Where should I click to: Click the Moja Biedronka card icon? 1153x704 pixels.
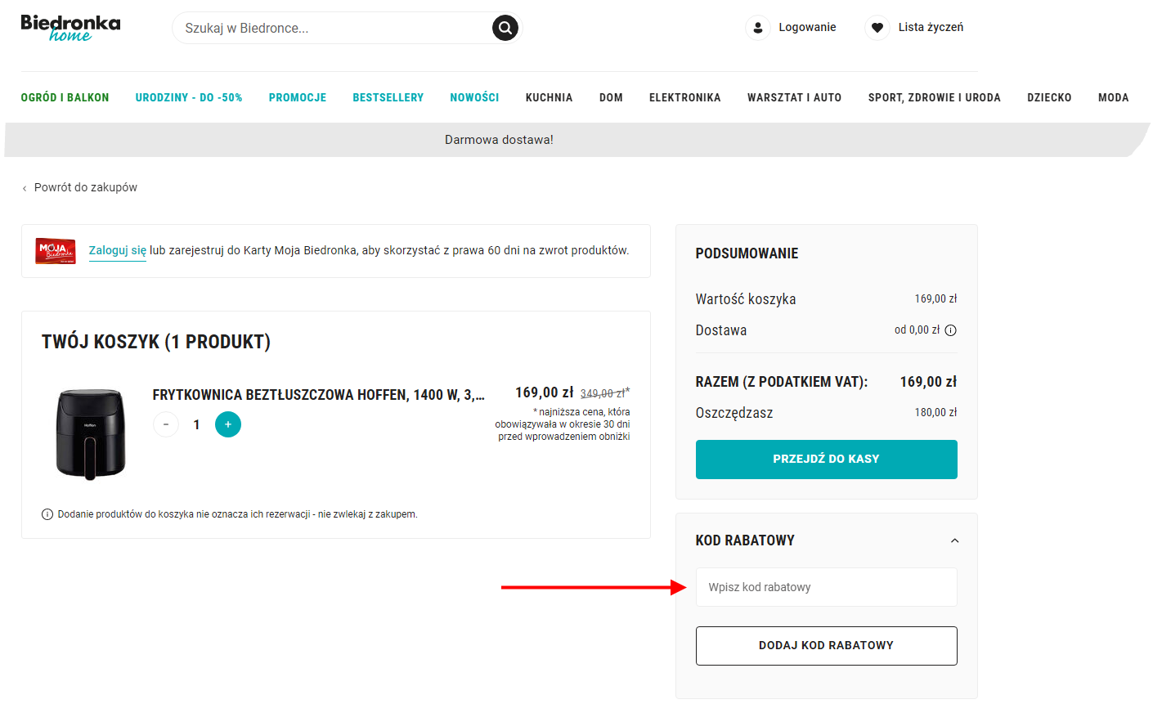pos(56,251)
